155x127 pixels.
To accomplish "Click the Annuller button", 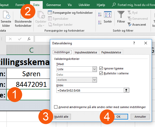I will [x=140, y=117].
